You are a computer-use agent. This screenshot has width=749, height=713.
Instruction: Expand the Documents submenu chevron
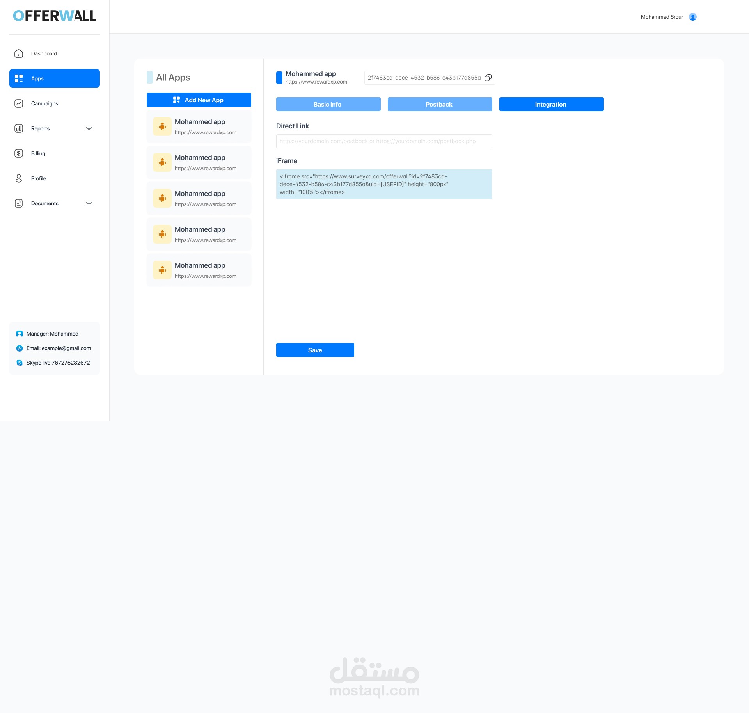point(89,203)
